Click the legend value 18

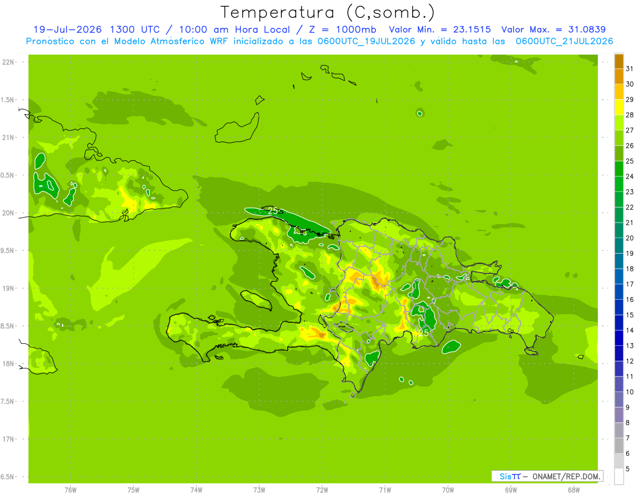click(x=630, y=269)
